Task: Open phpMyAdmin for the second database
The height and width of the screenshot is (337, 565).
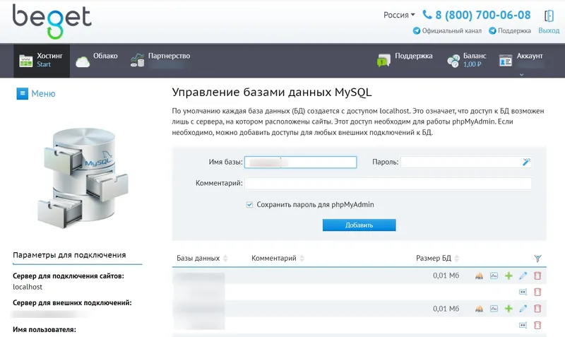Action: (479, 309)
